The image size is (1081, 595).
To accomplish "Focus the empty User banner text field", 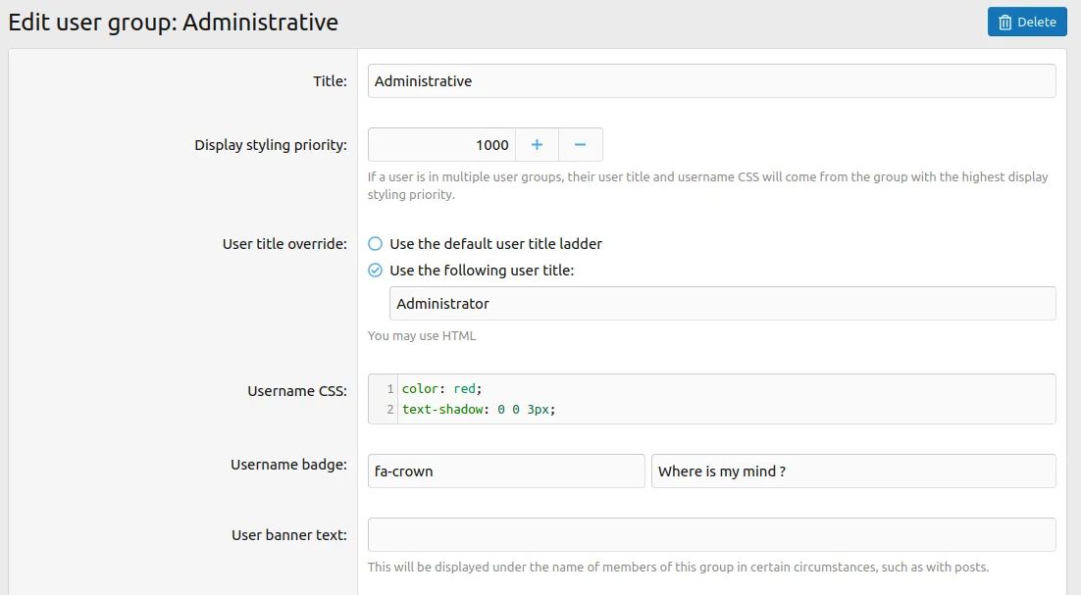I will coord(711,535).
